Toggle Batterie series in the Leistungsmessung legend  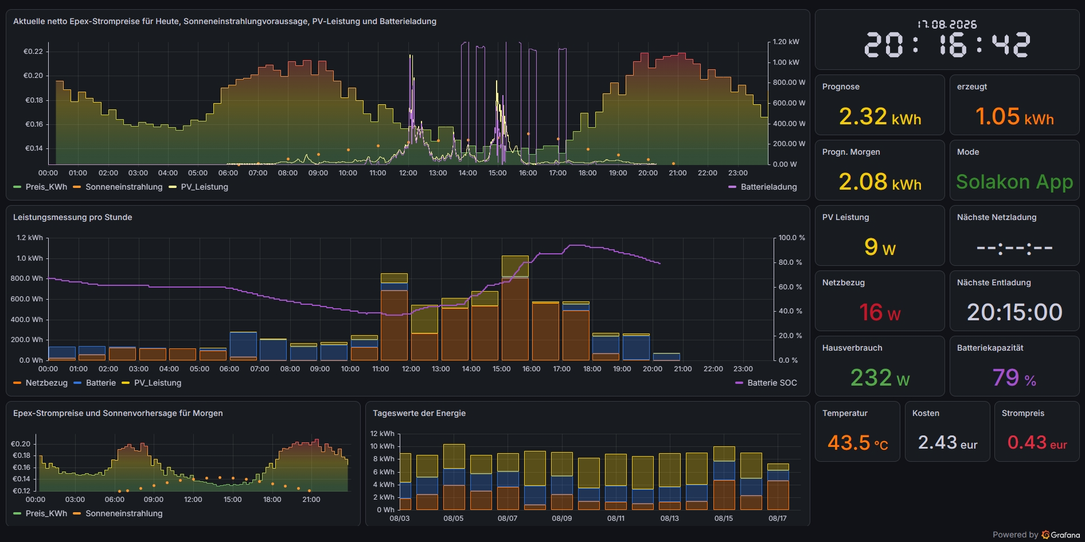tap(101, 383)
